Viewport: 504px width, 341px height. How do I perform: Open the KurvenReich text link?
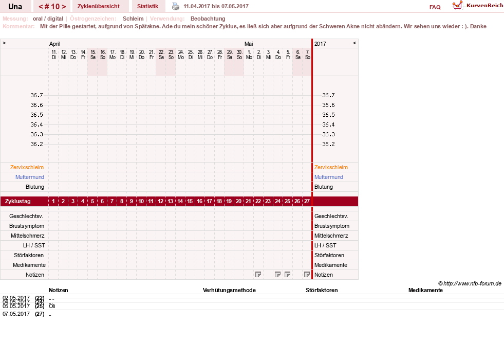pyautogui.click(x=484, y=6)
